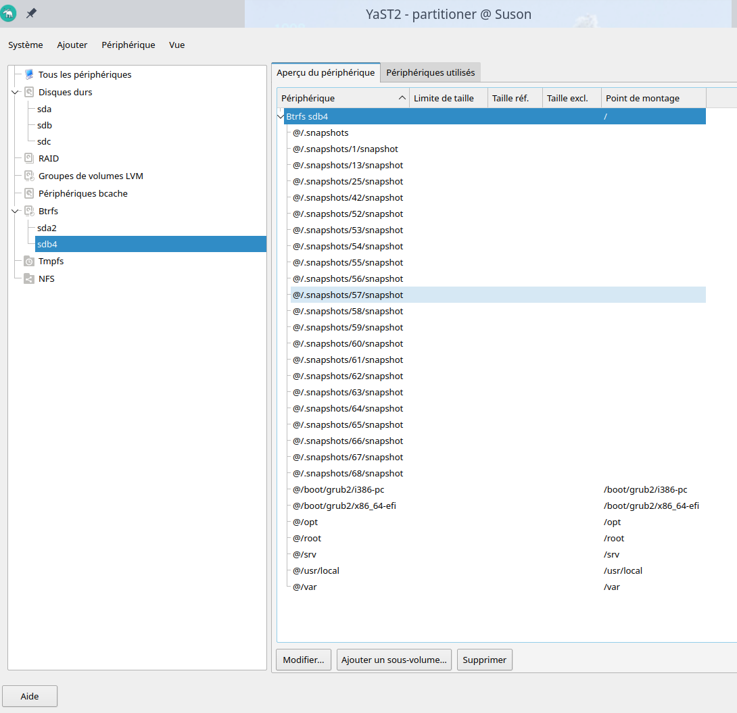The height and width of the screenshot is (713, 737).
Task: Click the Tous les périphériques icon
Action: pos(29,74)
